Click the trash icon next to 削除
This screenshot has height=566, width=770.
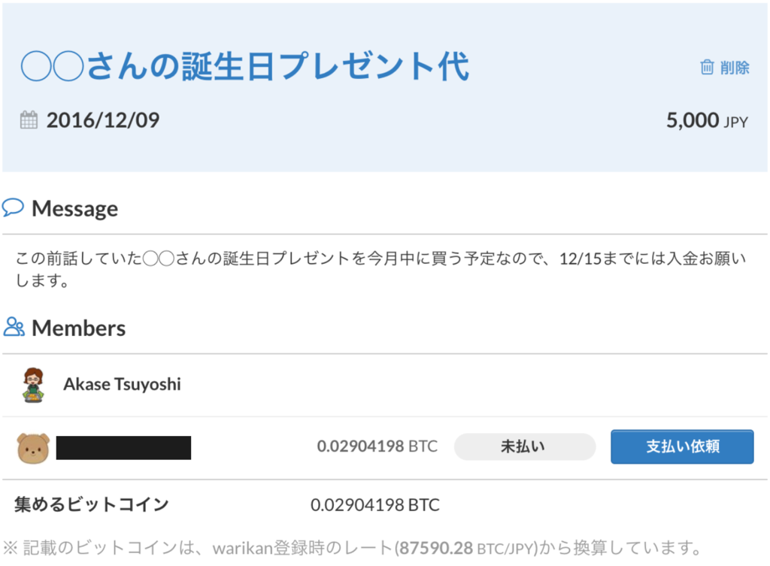[705, 68]
